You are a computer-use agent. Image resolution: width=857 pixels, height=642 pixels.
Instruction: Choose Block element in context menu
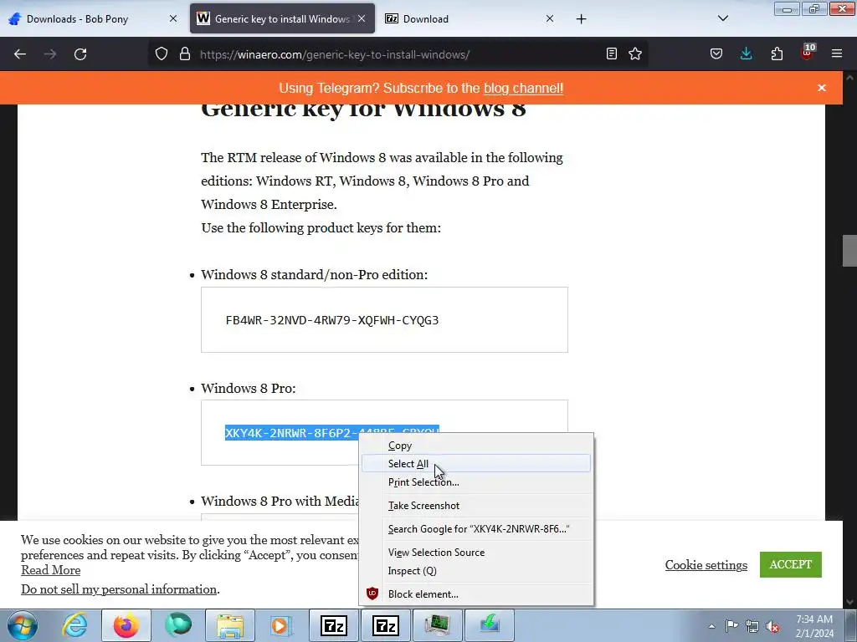(x=476, y=594)
